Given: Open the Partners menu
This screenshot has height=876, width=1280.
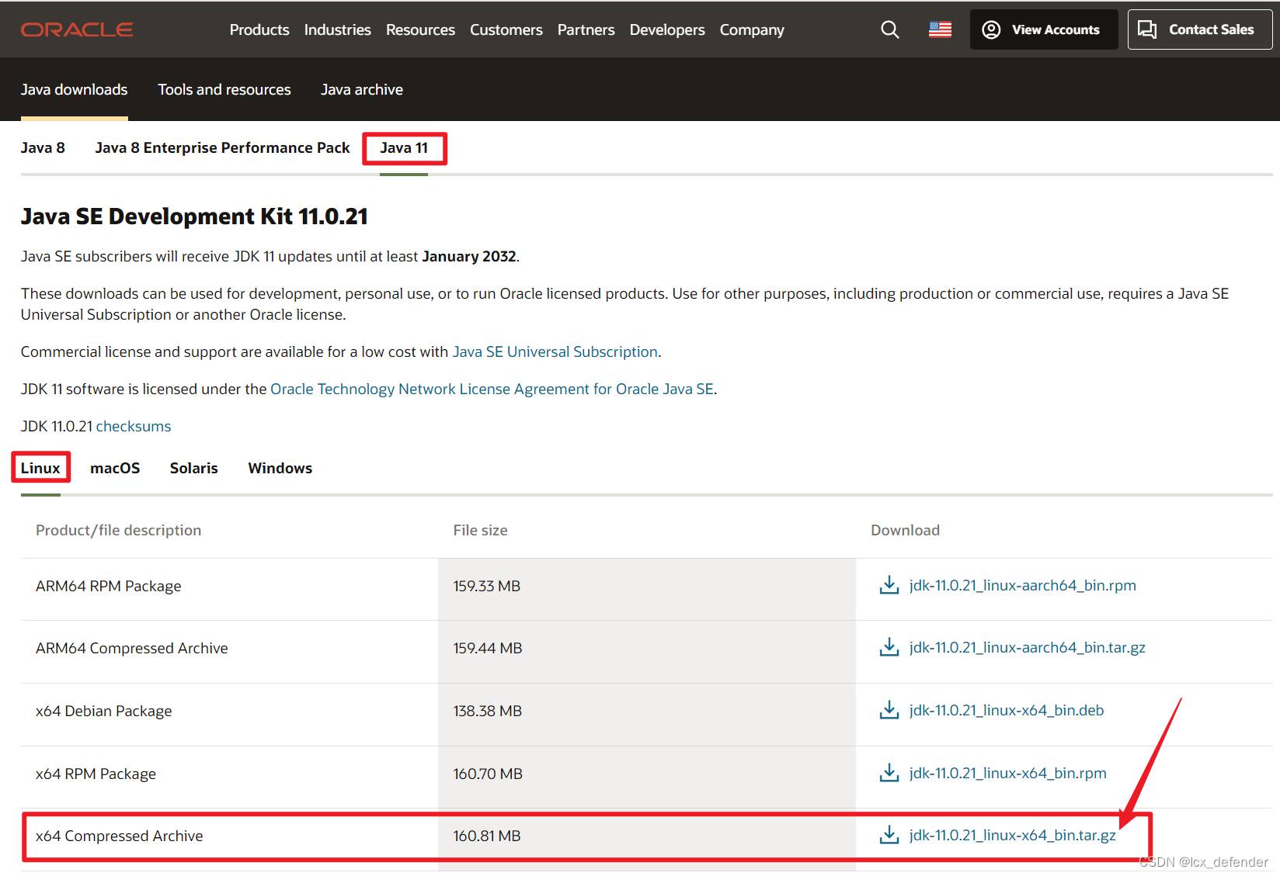Looking at the screenshot, I should coord(586,29).
